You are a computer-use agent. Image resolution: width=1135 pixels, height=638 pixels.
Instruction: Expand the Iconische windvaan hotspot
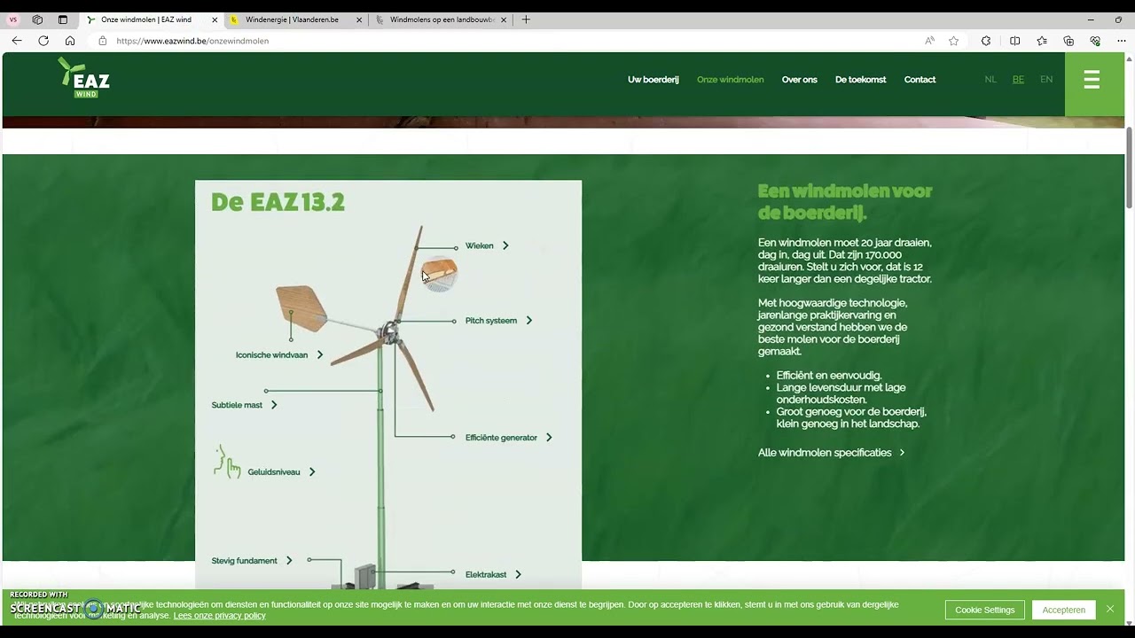pos(279,355)
